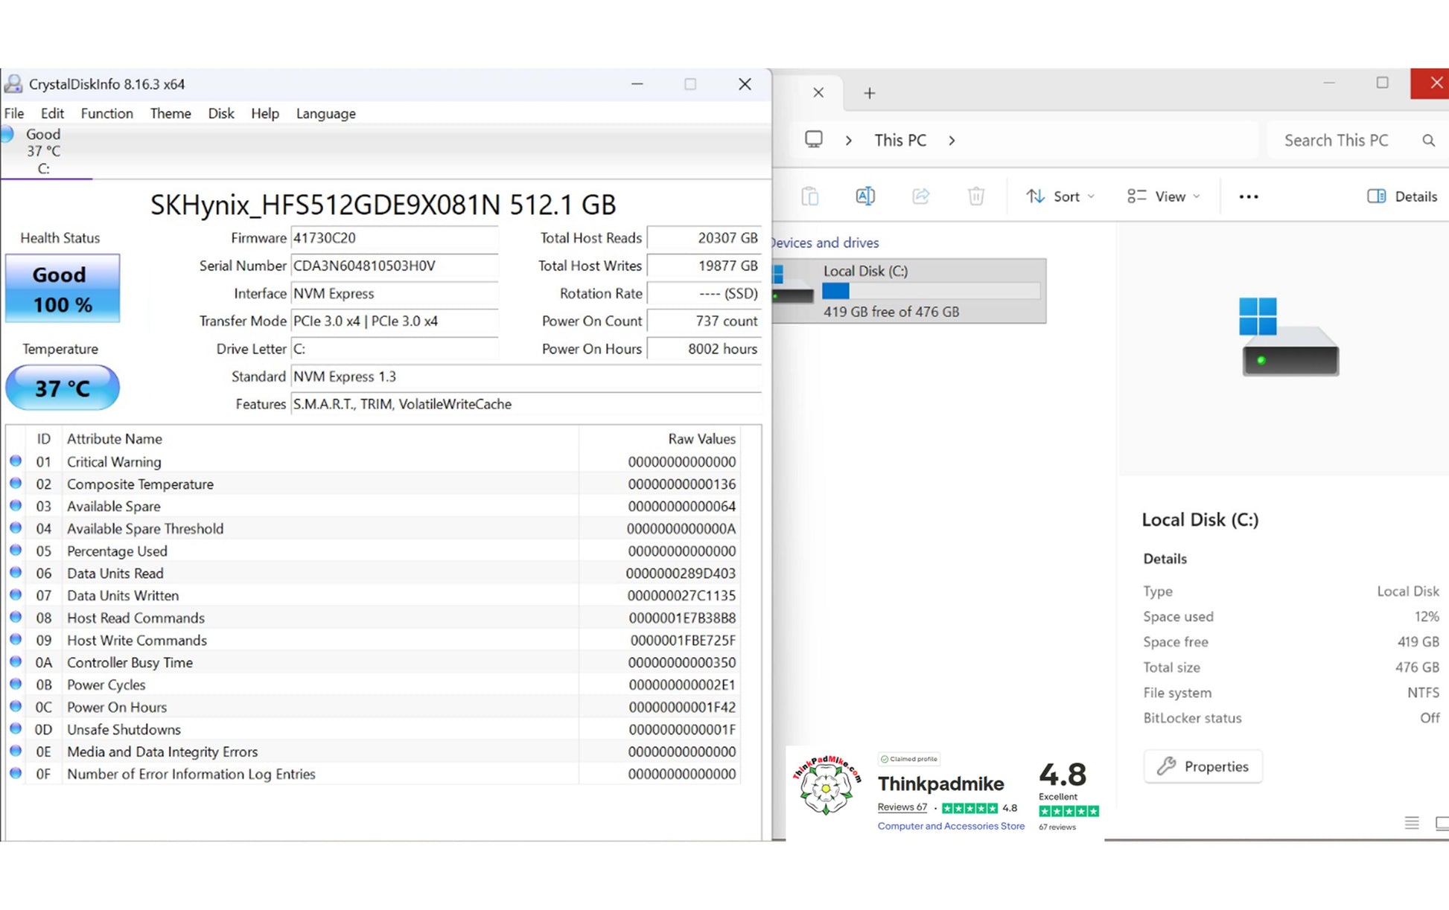This screenshot has height=910, width=1449.
Task: Click the search magnifier icon
Action: [x=1428, y=141]
